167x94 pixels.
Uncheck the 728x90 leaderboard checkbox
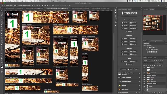tap(131, 38)
